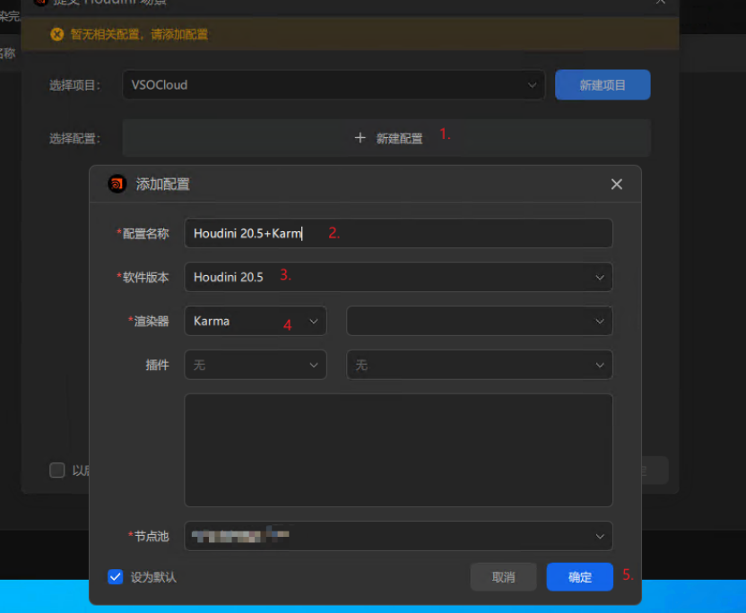Click the 确定 button
This screenshot has width=746, height=613.
[579, 577]
